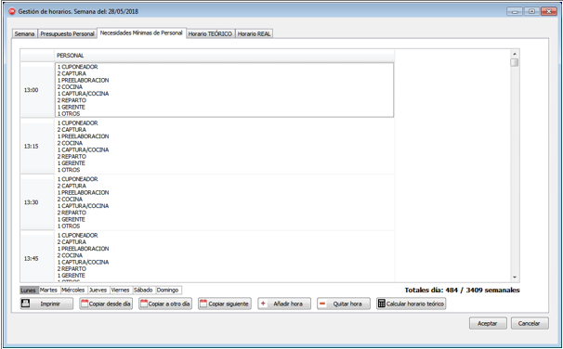Click the calendar icon on Copiar a otro día
563x349 pixels.
point(144,304)
